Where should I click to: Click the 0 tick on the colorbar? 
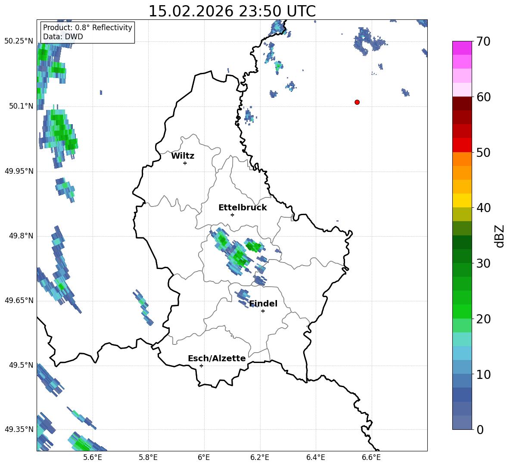pyautogui.click(x=480, y=429)
